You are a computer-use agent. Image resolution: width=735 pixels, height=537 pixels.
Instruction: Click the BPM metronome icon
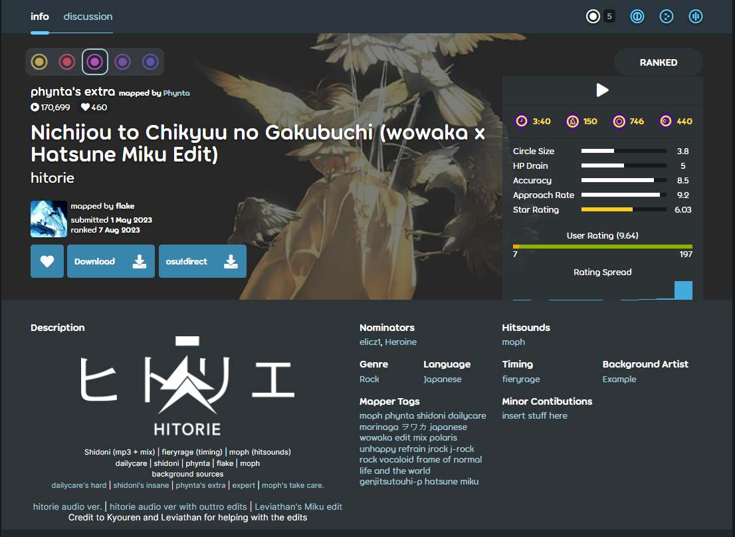coord(572,122)
